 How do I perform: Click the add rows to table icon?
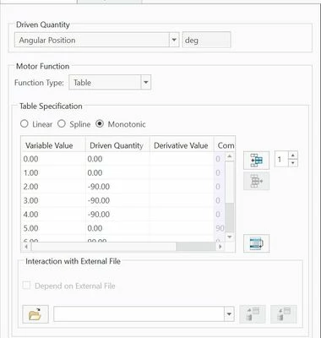click(256, 161)
